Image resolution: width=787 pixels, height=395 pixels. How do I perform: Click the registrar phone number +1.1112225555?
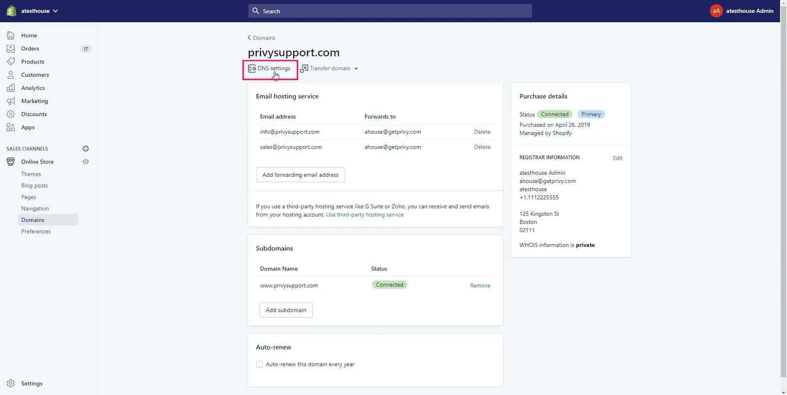pyautogui.click(x=539, y=198)
